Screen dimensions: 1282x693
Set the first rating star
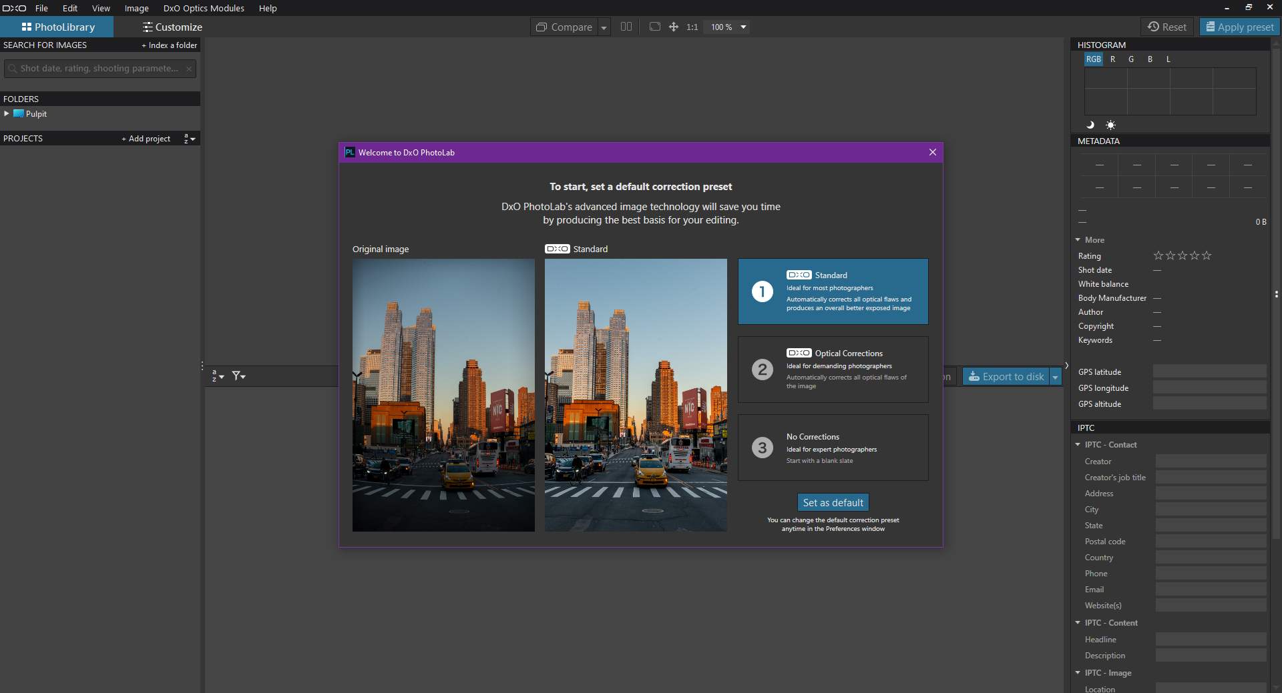coord(1158,255)
